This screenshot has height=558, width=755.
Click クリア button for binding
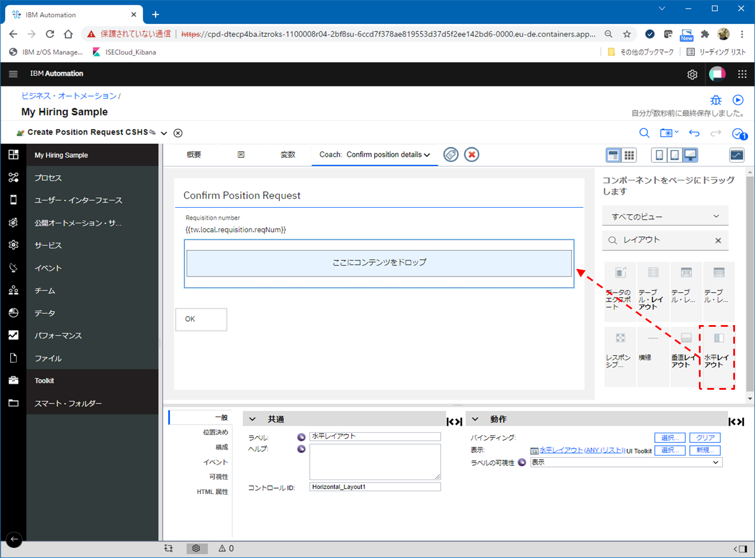(705, 438)
